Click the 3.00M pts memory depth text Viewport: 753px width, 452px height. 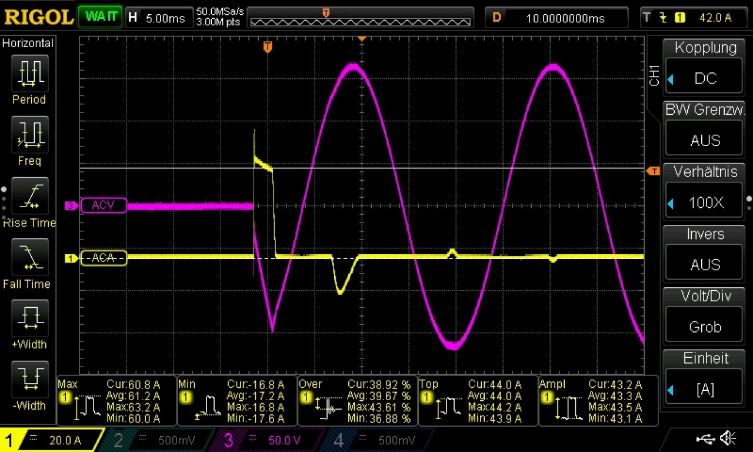[x=218, y=22]
